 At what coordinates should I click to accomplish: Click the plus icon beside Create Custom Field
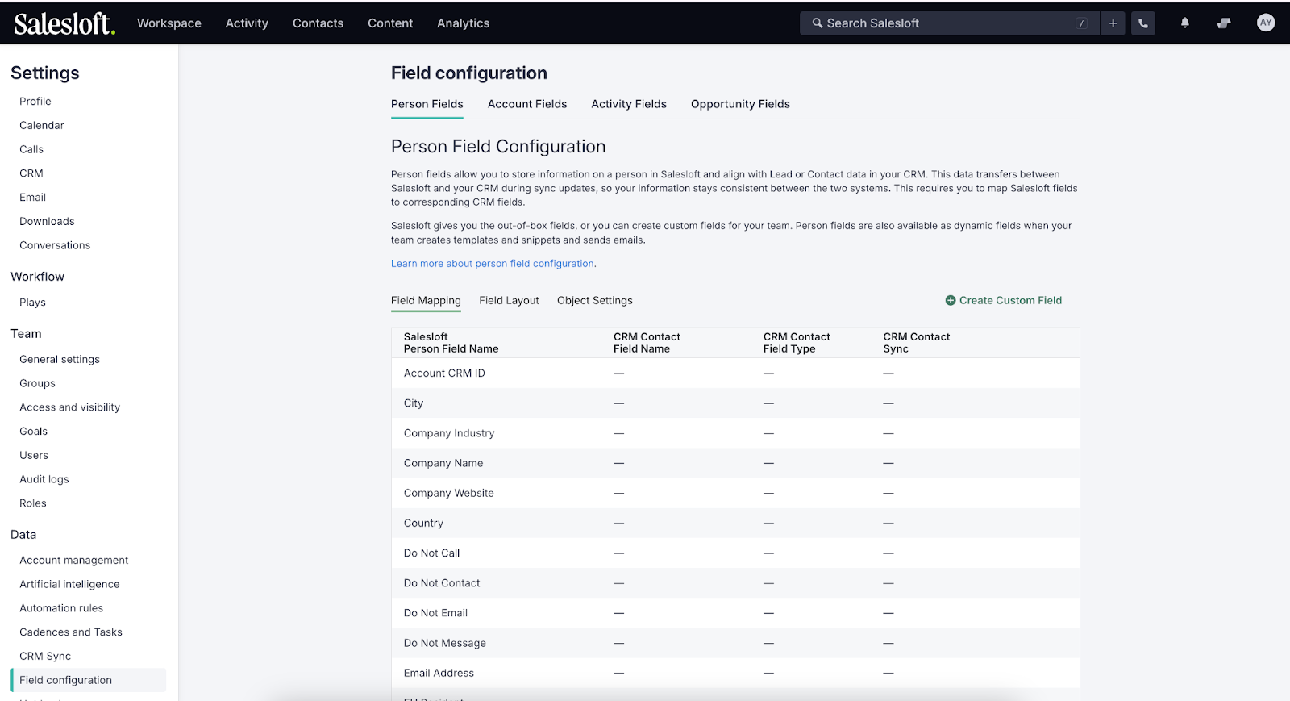[x=951, y=300]
